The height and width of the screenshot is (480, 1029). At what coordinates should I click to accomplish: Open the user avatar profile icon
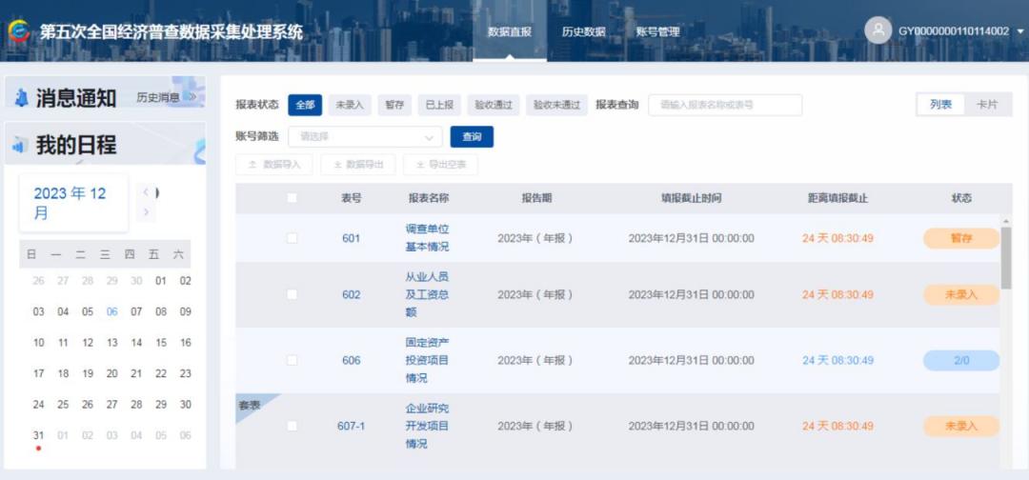(878, 30)
